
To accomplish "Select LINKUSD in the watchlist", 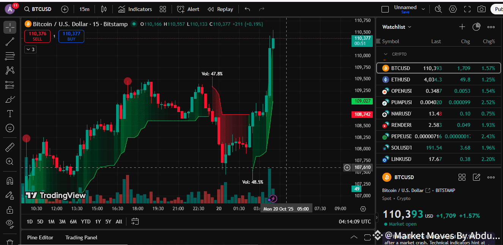I will click(438, 159).
